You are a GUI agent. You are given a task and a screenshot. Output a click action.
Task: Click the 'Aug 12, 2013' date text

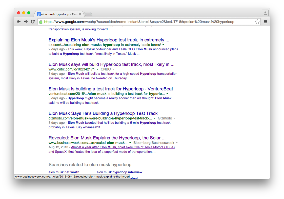[58, 147]
